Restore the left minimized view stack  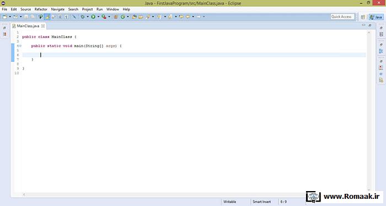[x=4, y=28]
